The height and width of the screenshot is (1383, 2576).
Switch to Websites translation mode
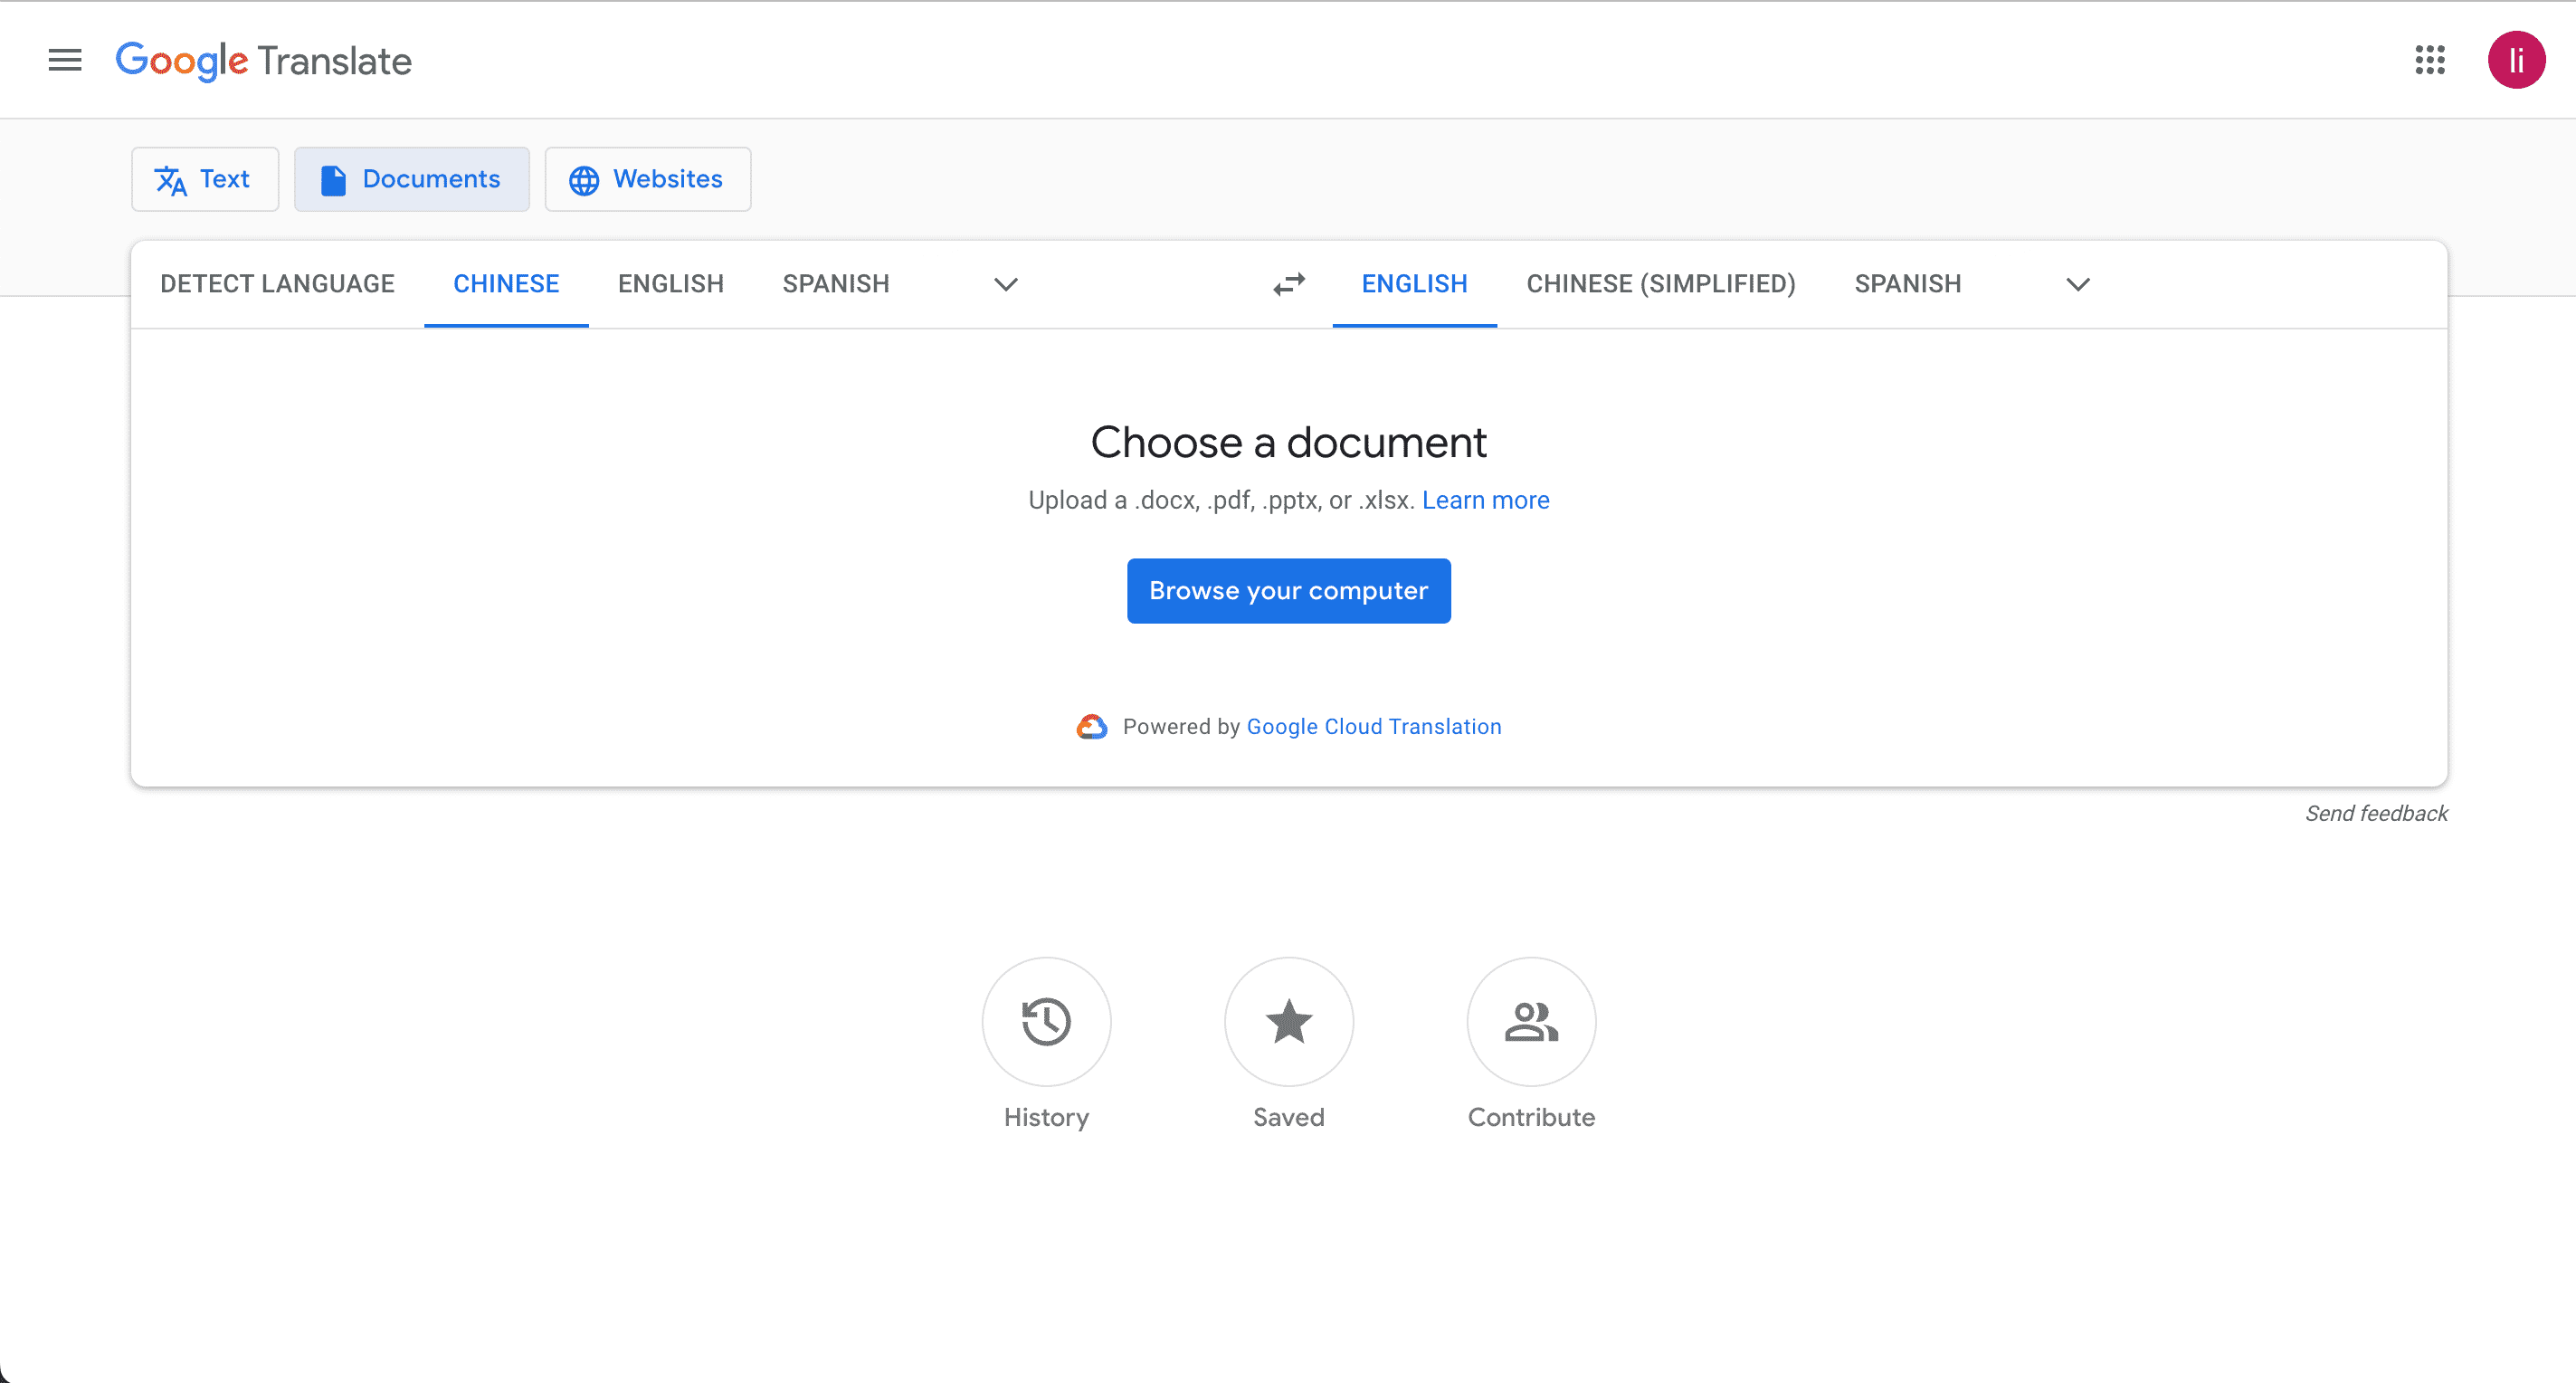648,179
